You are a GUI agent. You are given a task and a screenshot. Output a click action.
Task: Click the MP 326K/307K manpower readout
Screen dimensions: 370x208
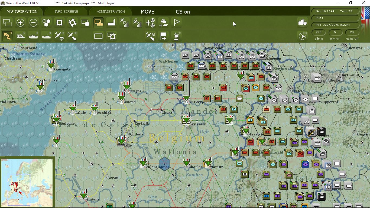[x=336, y=25]
